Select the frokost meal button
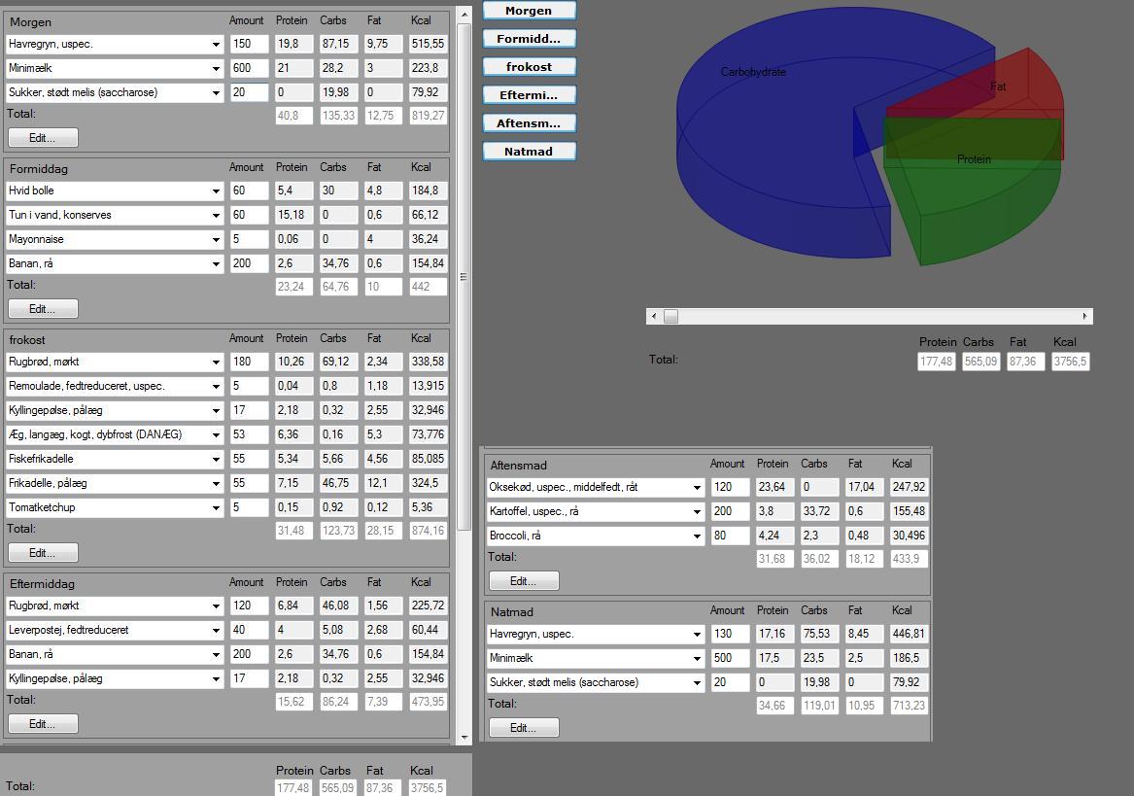 pos(529,66)
